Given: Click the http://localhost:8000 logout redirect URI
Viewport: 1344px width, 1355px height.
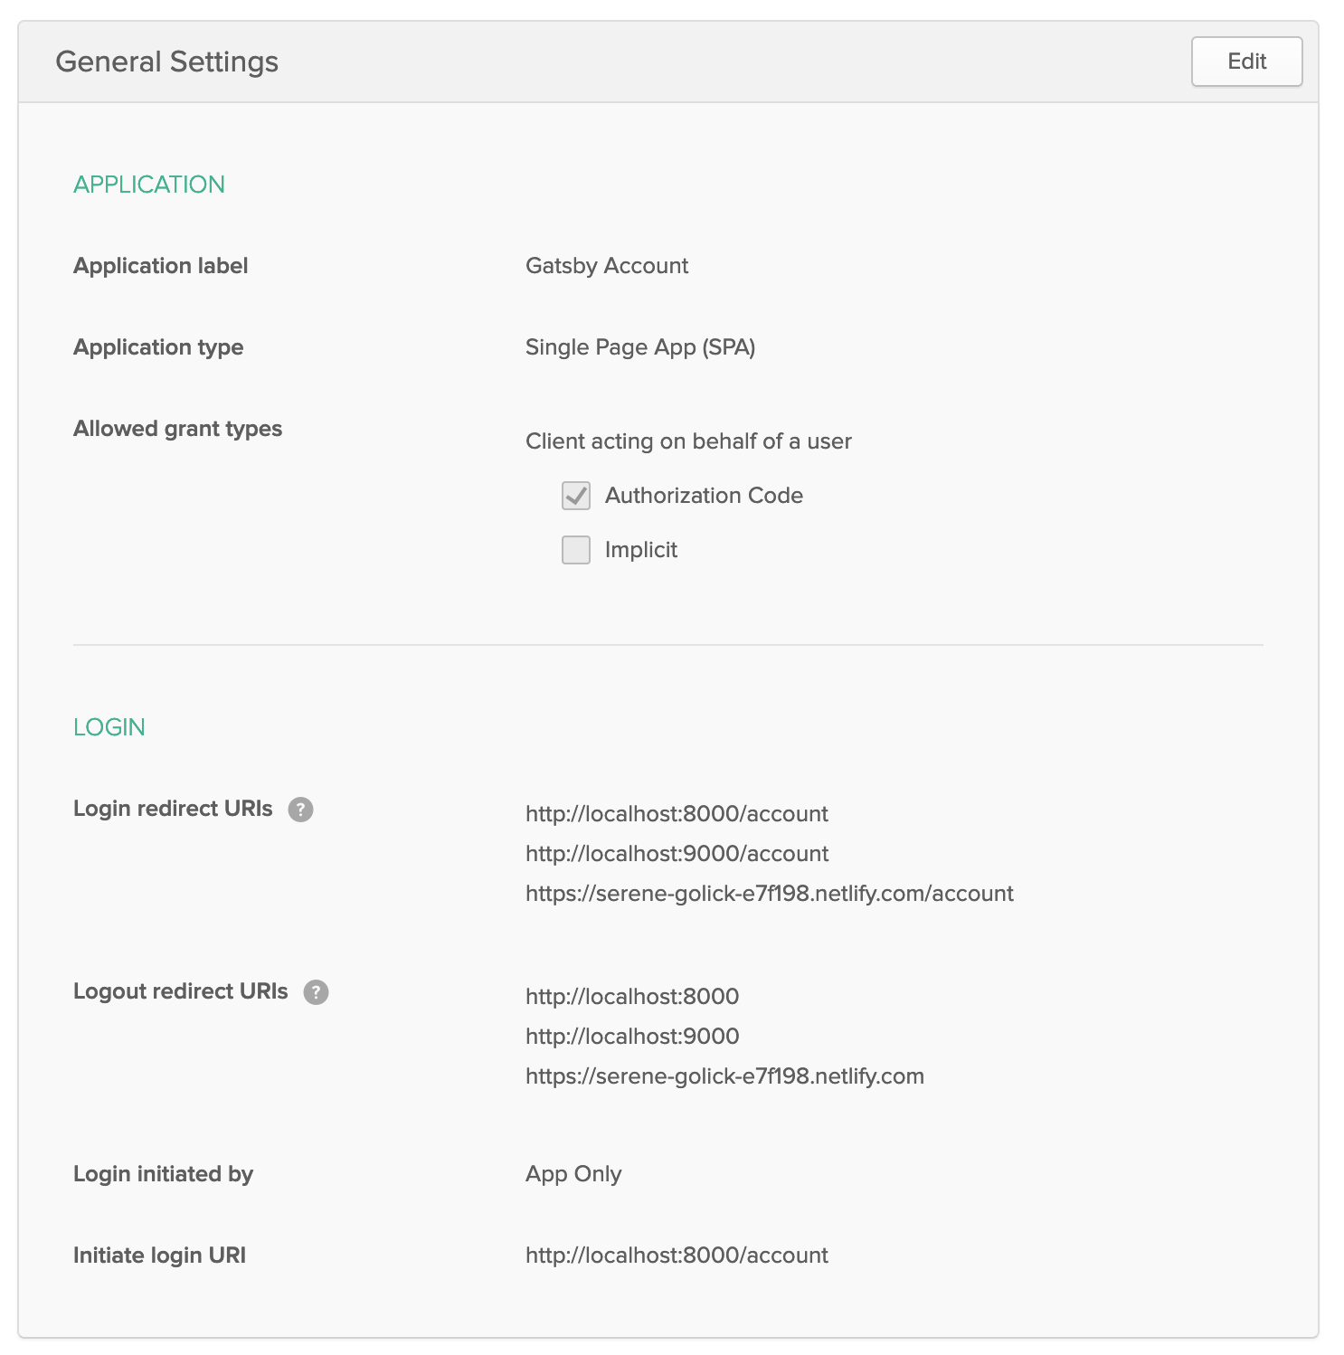Looking at the screenshot, I should click(x=632, y=997).
